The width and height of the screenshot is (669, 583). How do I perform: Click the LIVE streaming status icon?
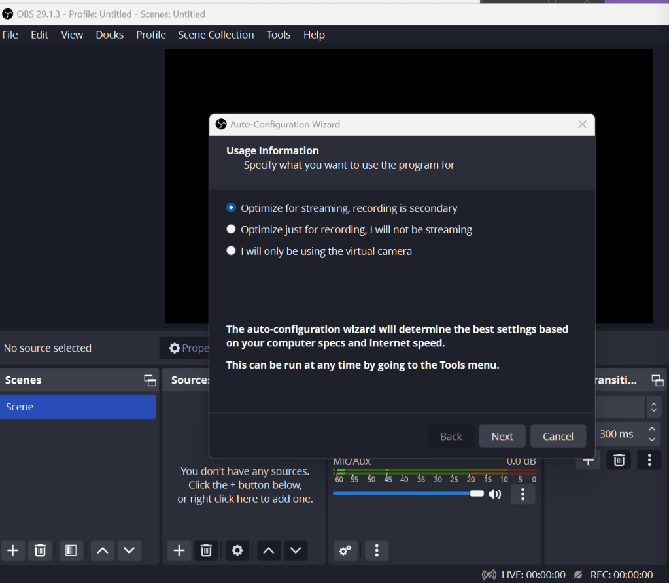[x=489, y=575]
